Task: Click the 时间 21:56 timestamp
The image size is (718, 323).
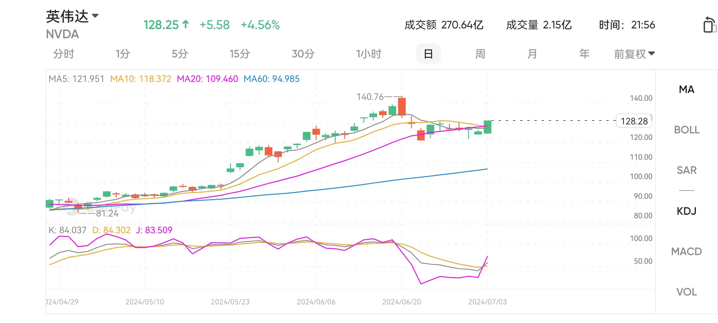Action: tap(627, 25)
